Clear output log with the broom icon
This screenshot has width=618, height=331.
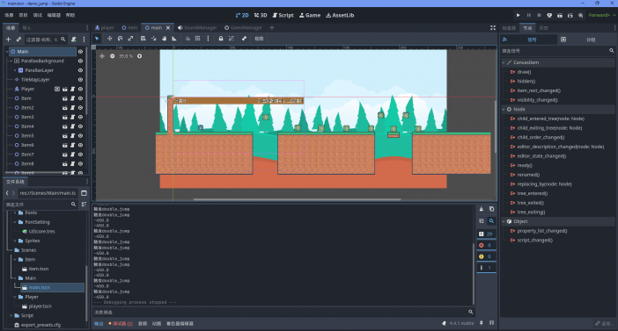[x=482, y=209]
